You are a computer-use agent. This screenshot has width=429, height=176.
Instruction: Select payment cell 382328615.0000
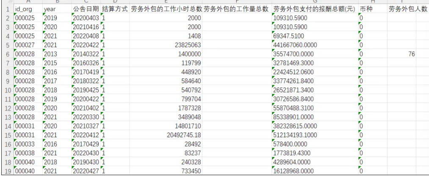[315, 126]
